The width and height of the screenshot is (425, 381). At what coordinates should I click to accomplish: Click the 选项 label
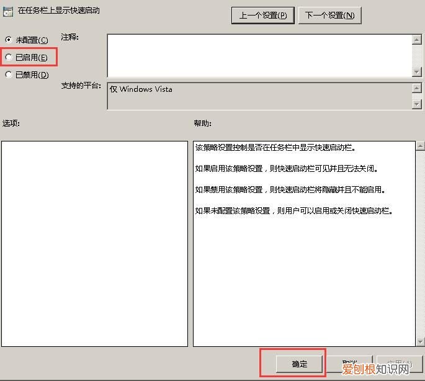(x=11, y=123)
